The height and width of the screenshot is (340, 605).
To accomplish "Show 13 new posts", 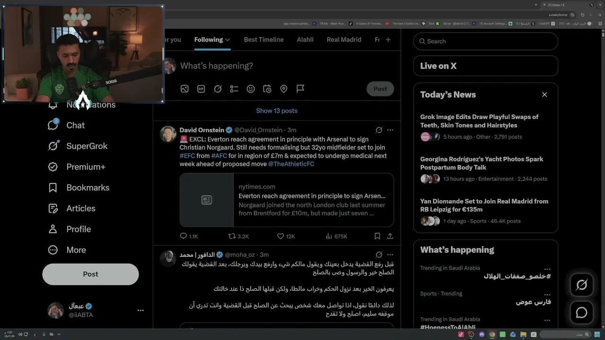I will pos(277,110).
